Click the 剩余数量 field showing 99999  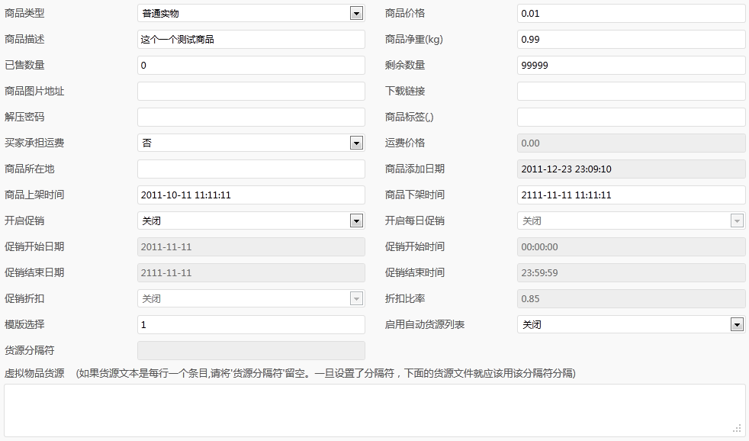(x=631, y=65)
